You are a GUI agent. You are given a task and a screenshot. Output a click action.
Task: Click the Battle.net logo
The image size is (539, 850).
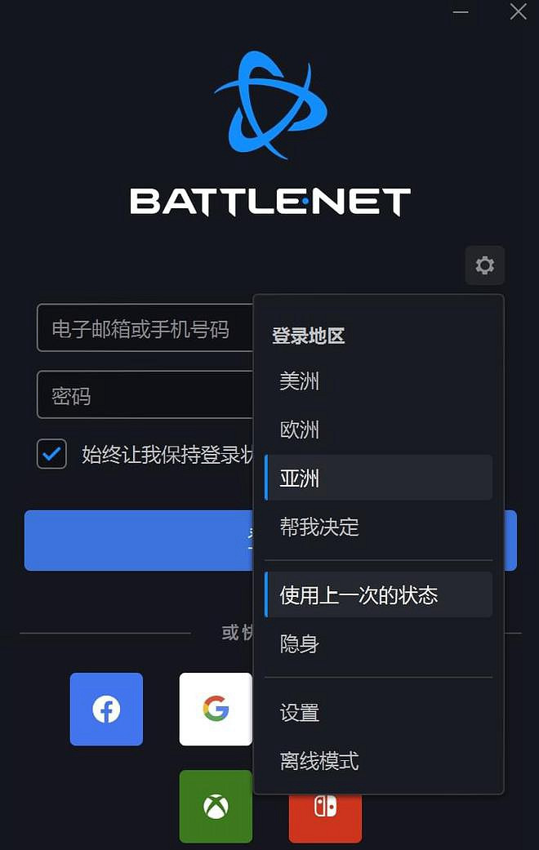pos(269,106)
